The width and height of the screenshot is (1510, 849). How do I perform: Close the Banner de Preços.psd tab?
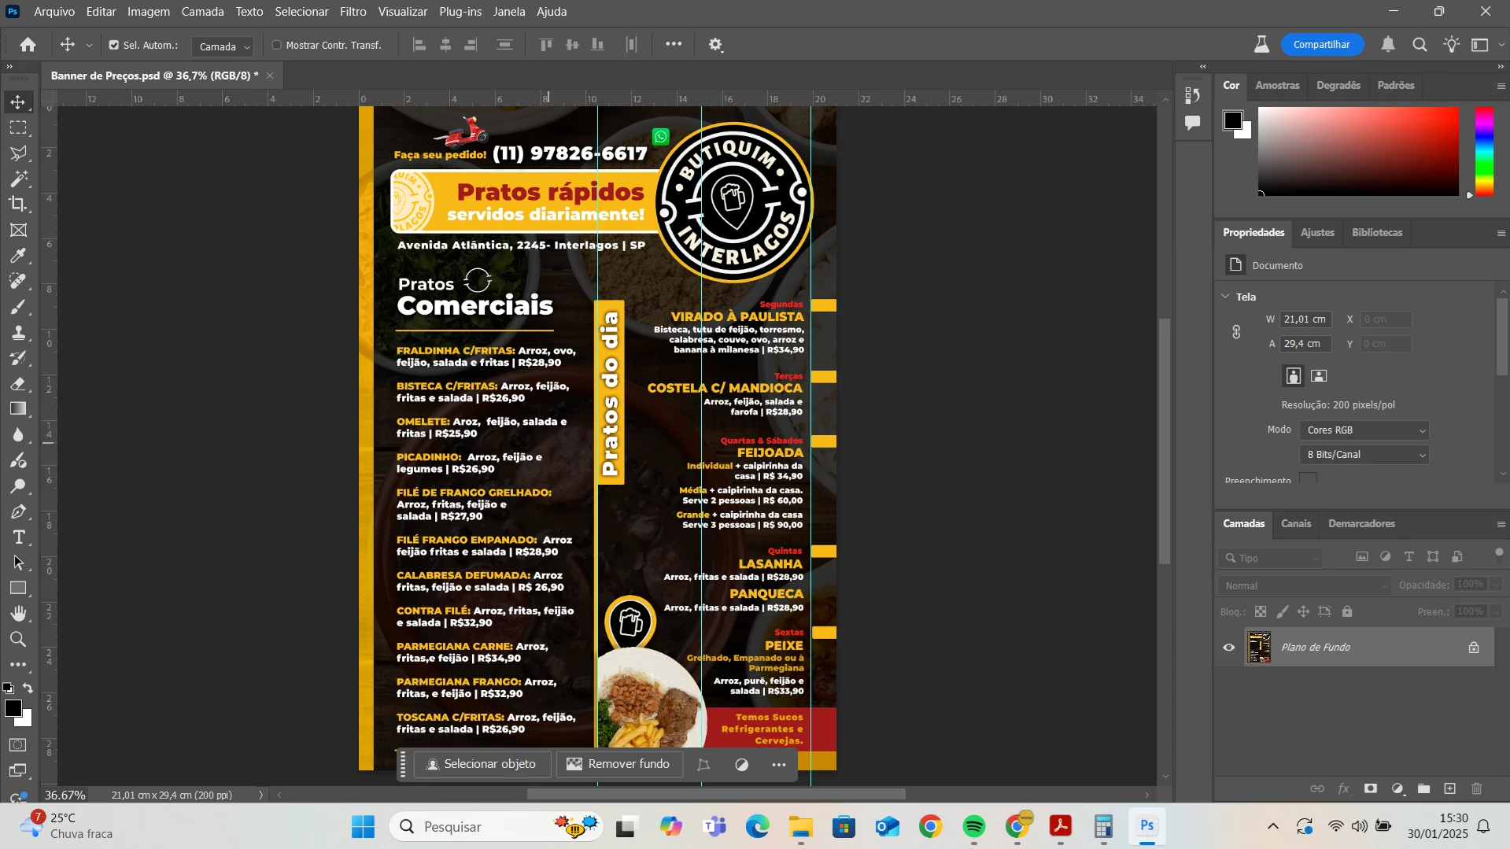(x=270, y=76)
